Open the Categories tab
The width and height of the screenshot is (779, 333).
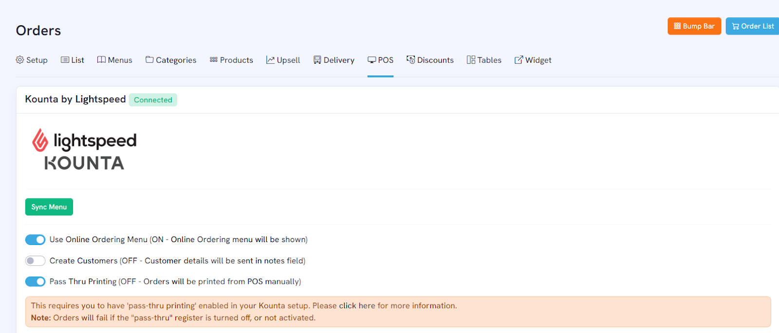[x=171, y=60]
